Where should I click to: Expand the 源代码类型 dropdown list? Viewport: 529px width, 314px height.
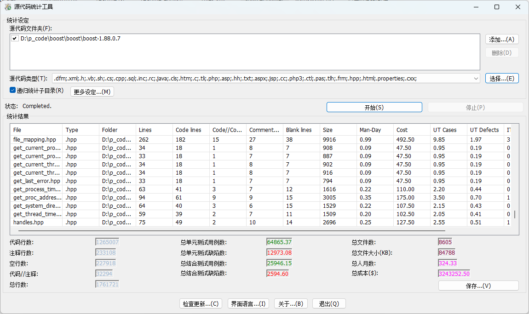coord(476,79)
